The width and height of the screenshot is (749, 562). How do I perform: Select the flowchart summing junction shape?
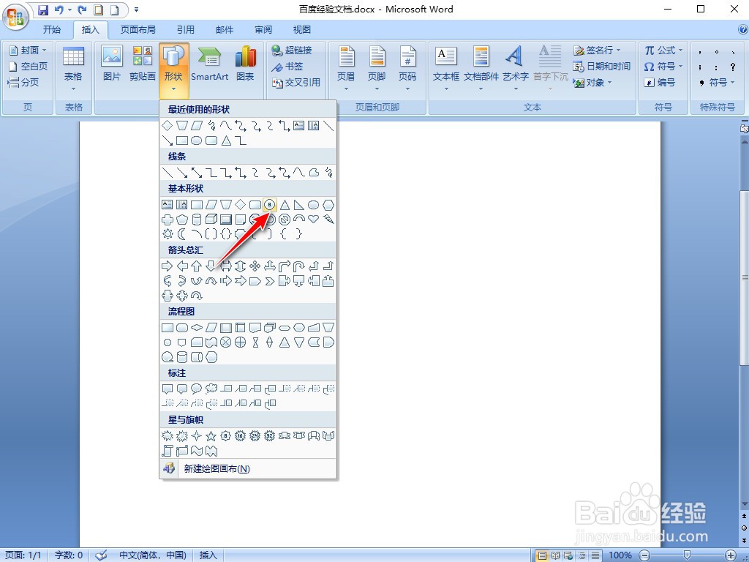[226, 342]
